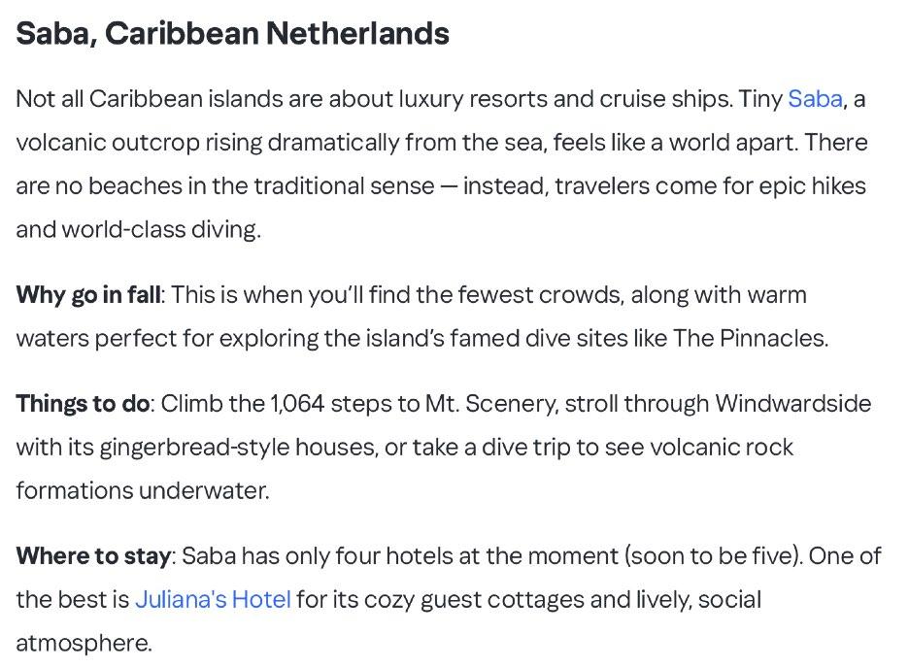909x668 pixels.
Task: Click the phrase epic hikes
Action: [x=812, y=186]
